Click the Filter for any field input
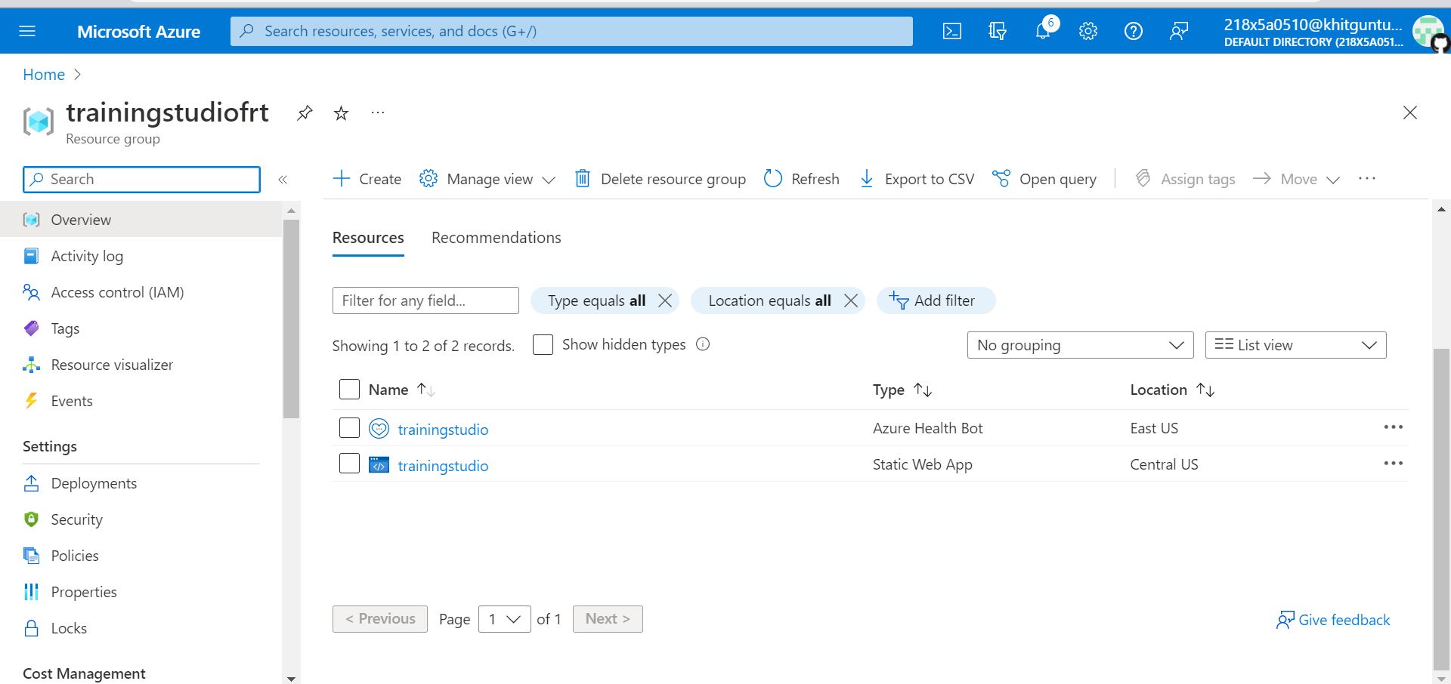Image resolution: width=1451 pixels, height=684 pixels. (x=425, y=300)
